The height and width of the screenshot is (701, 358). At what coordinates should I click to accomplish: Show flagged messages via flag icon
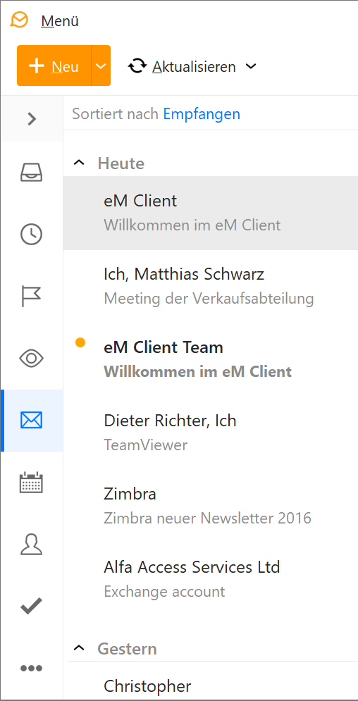(x=32, y=297)
